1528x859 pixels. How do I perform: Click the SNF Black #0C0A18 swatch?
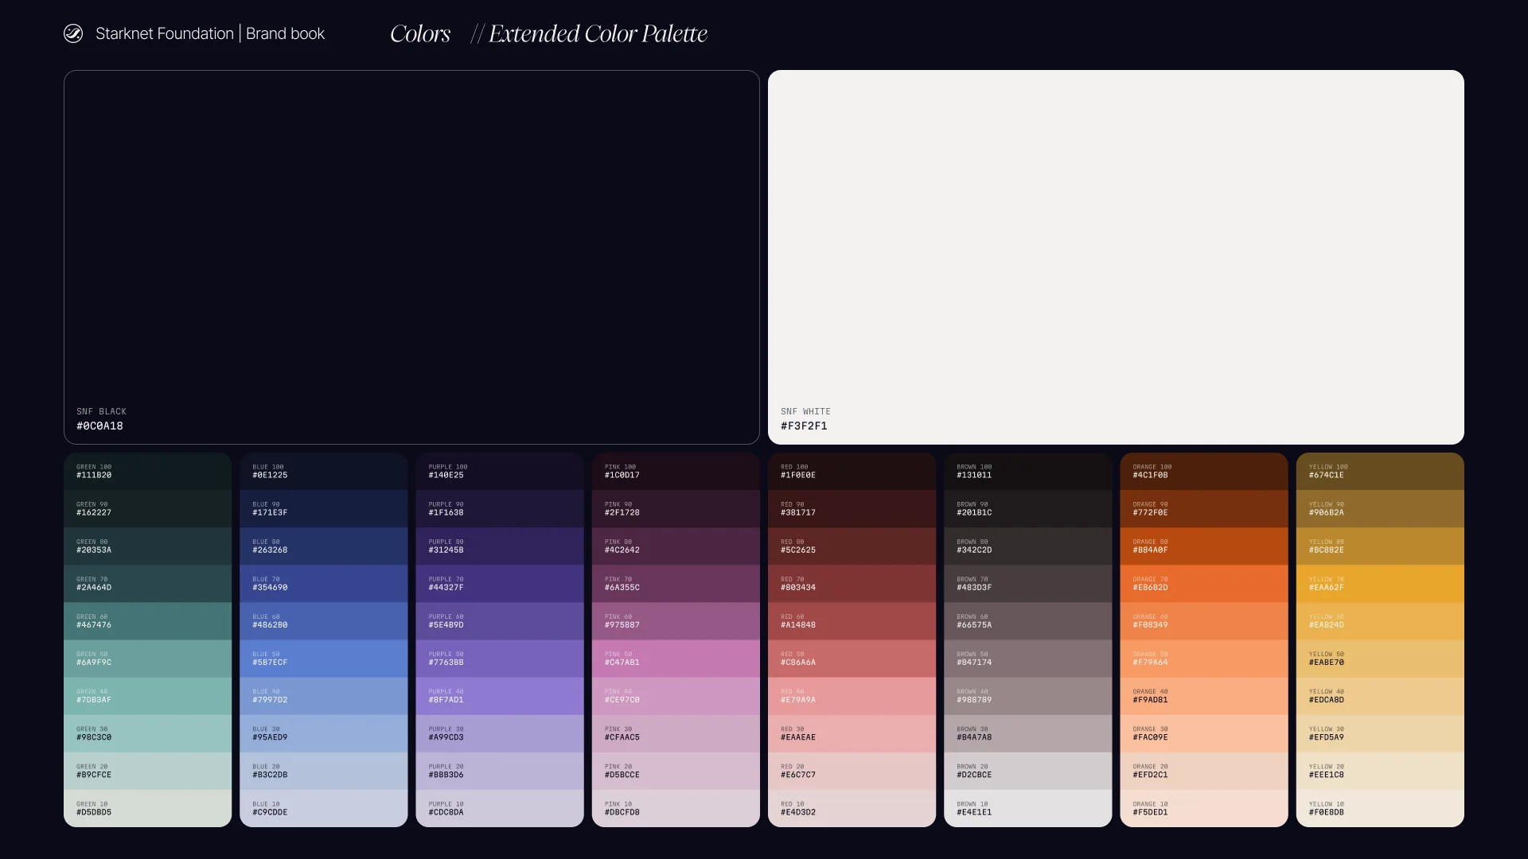(411, 257)
